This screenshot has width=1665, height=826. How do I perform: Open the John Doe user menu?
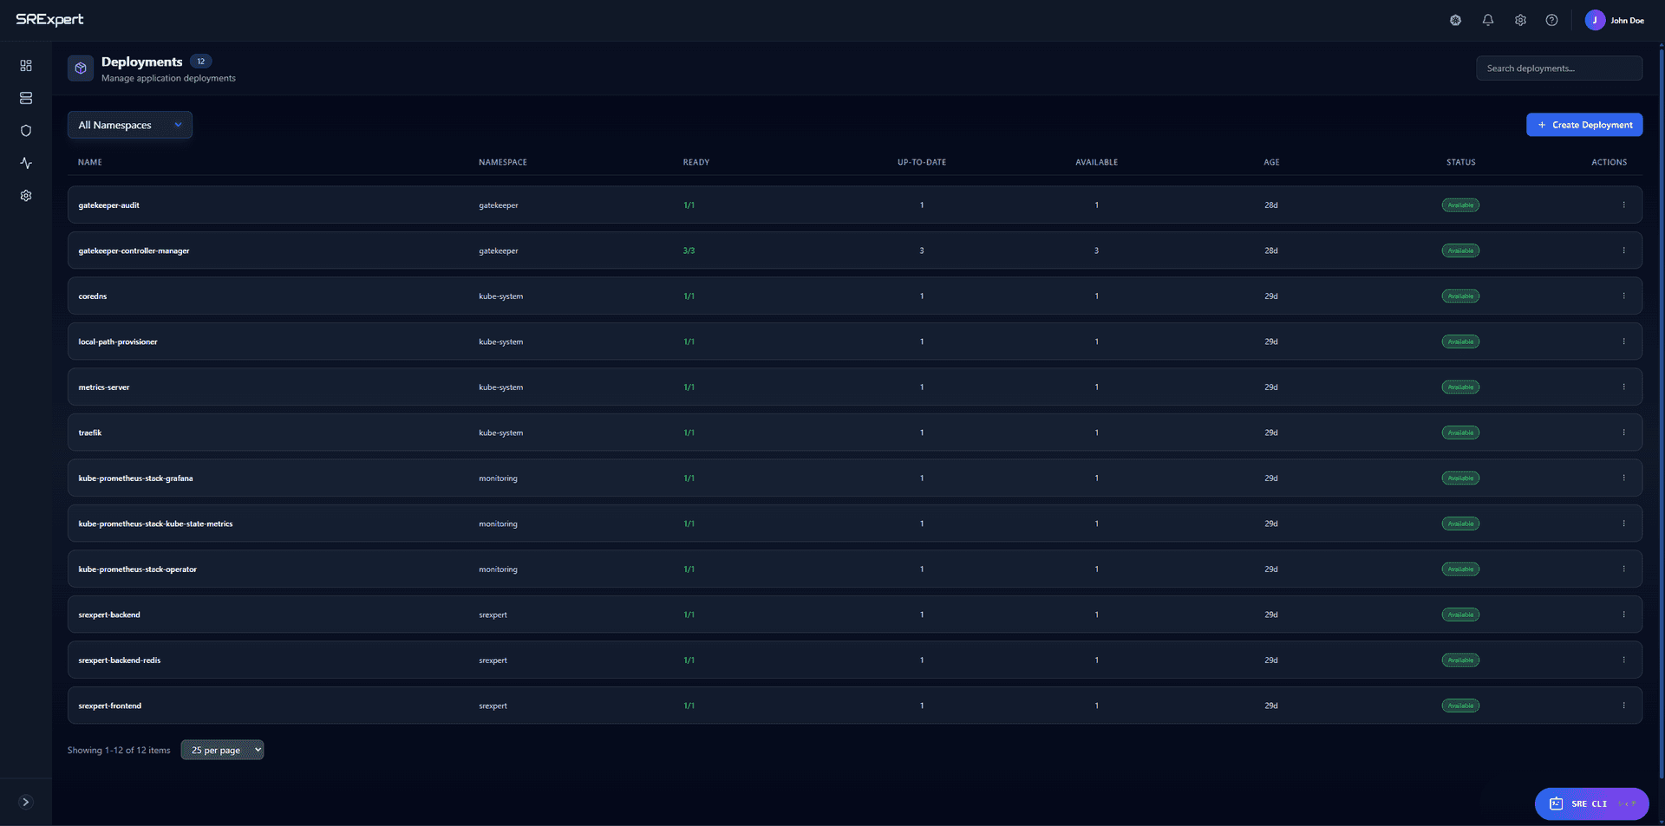click(x=1614, y=20)
